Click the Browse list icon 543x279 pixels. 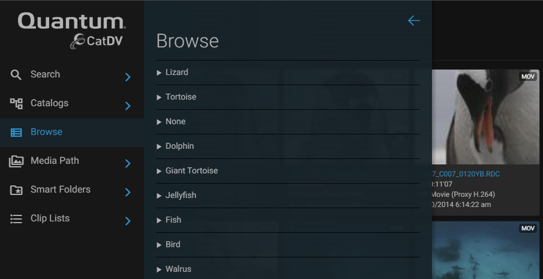click(16, 132)
